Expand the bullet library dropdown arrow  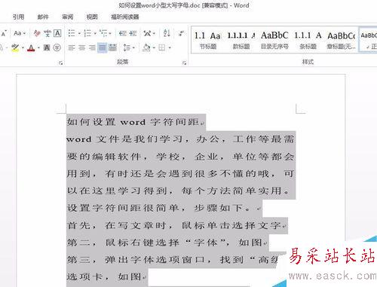tap(79, 33)
